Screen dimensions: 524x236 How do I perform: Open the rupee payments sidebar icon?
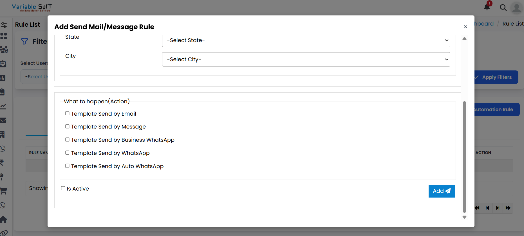coord(2,162)
